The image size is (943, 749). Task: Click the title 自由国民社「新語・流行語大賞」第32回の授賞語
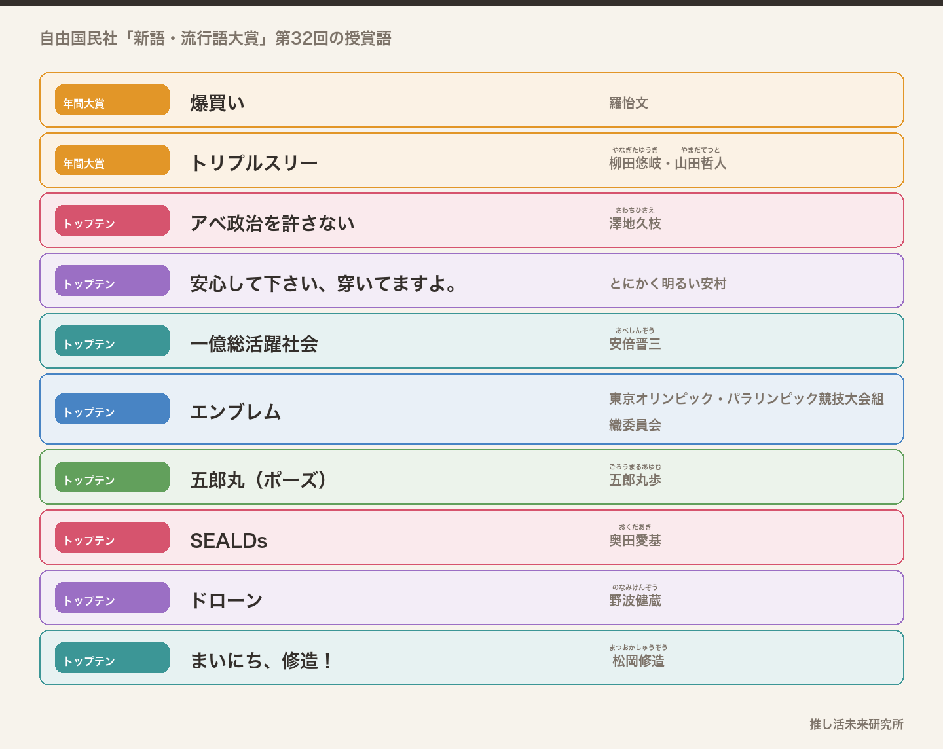[x=215, y=39]
